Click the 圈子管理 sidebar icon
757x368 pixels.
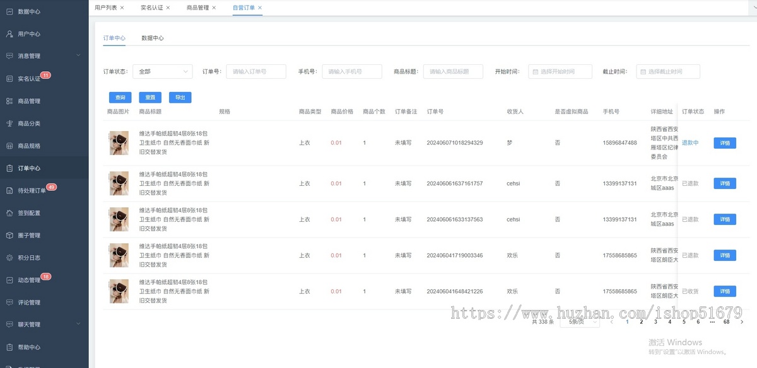tap(9, 235)
